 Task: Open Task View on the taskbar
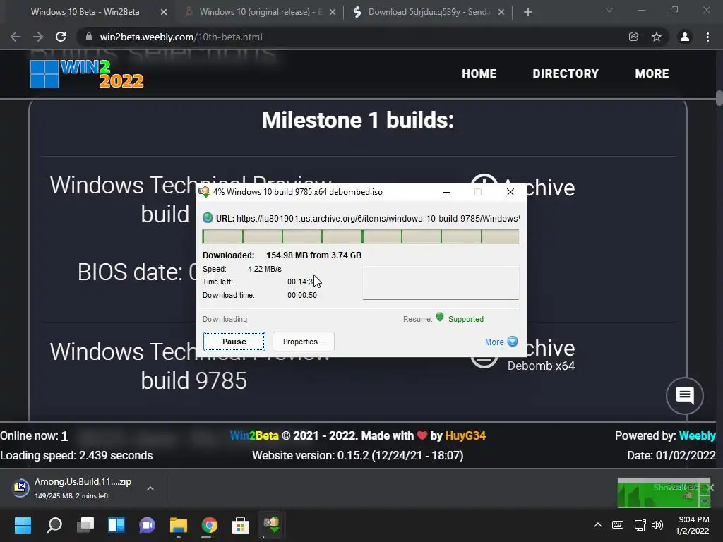[85, 525]
